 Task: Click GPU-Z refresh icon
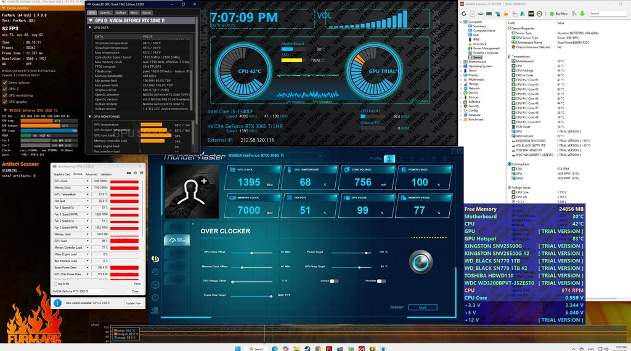135,173
